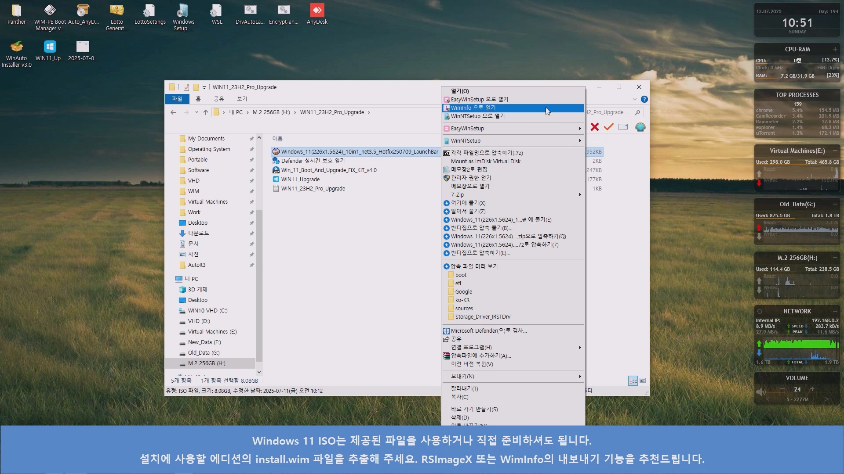Click the red X delete toolbar icon
Screen dimensions: 844x474
[595, 127]
